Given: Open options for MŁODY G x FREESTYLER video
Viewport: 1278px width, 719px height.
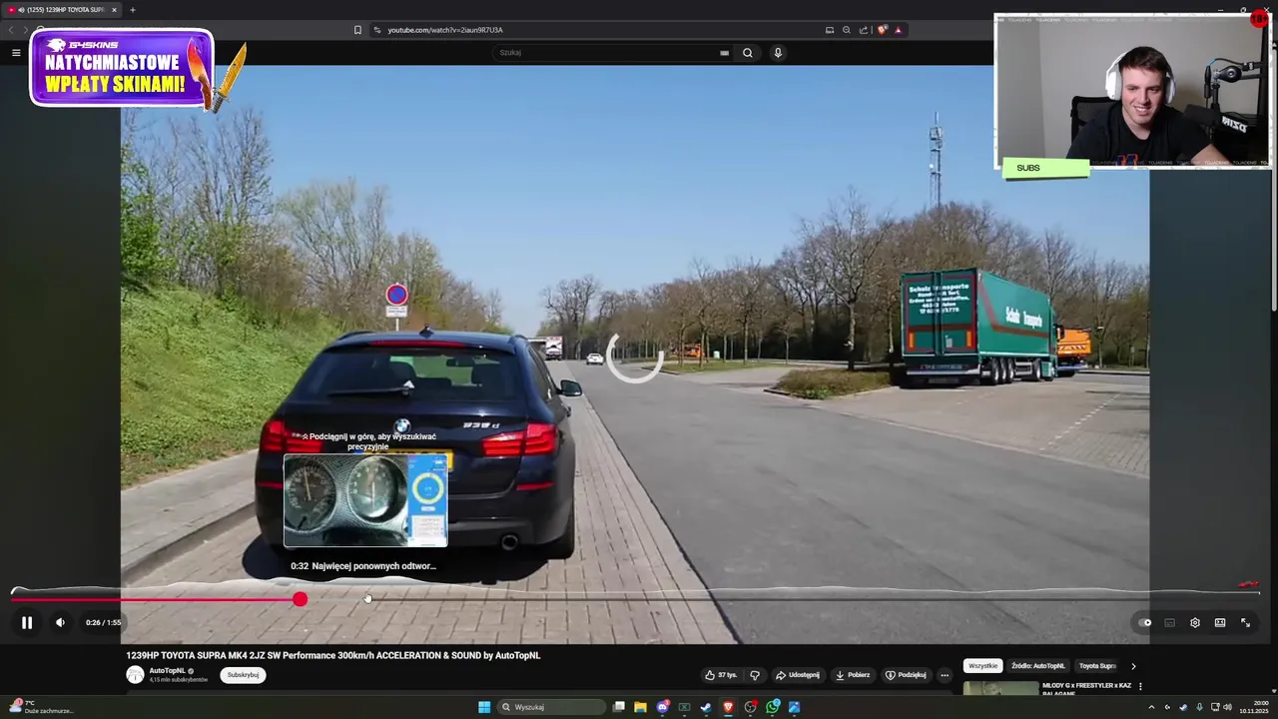Looking at the screenshot, I should [1140, 687].
